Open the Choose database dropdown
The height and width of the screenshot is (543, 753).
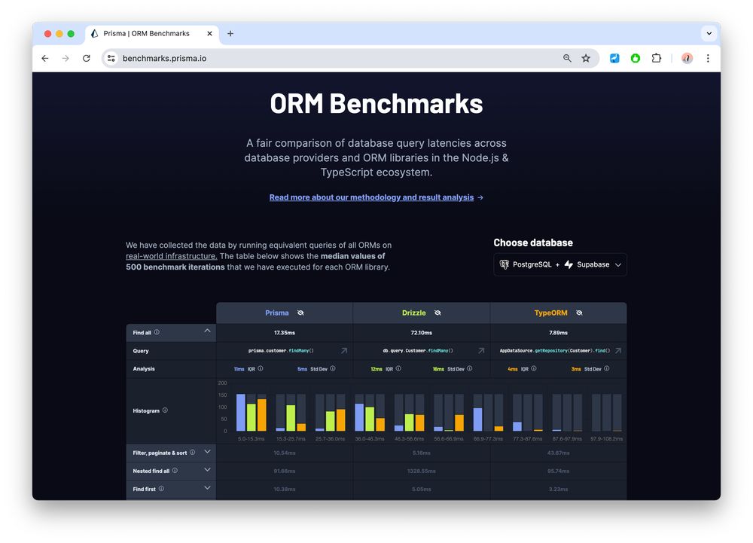point(560,264)
